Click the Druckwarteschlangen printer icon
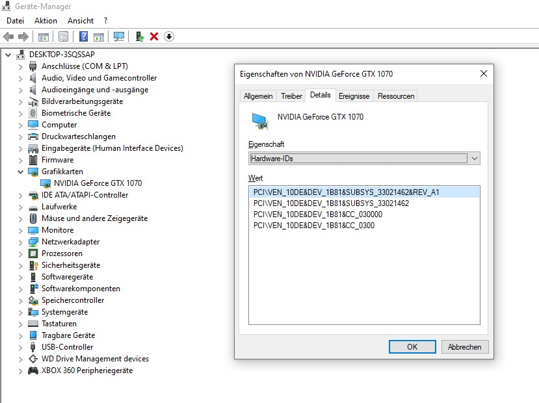 [33, 136]
